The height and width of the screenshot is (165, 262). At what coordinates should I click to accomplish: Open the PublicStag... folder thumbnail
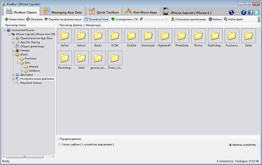click(x=215, y=38)
